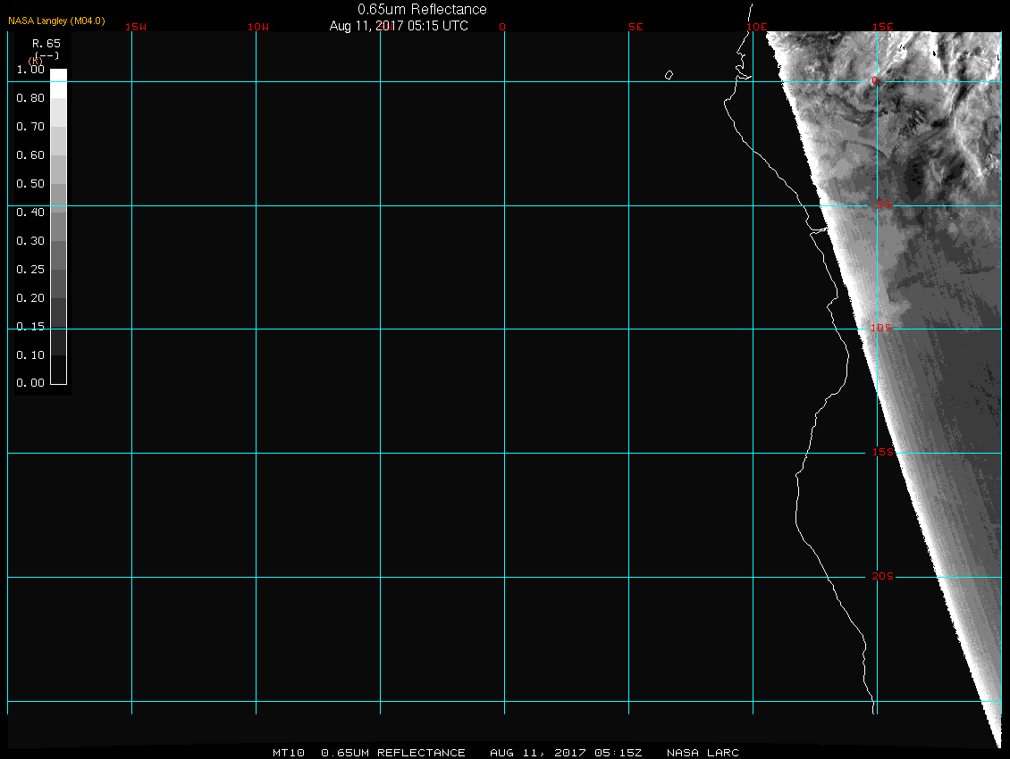The image size is (1010, 759).
Task: Click the 0.65um Reflectance title
Action: pos(422,10)
